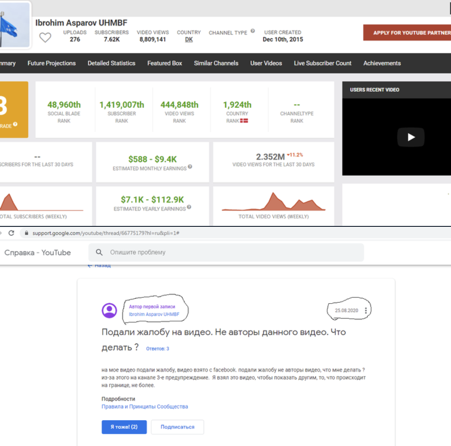Click the heart favorite icon beside channel name
The image size is (451, 446).
point(45,37)
